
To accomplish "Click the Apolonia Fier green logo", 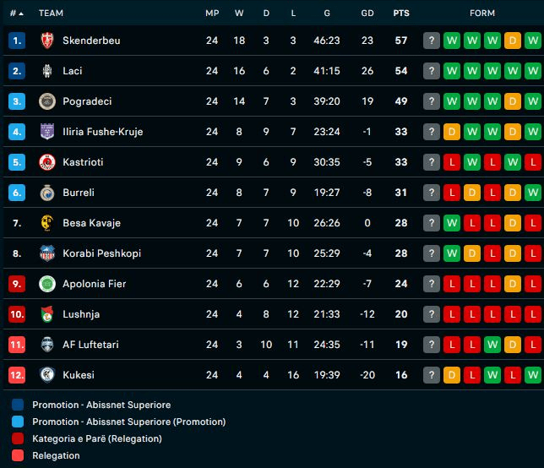I will pos(47,284).
